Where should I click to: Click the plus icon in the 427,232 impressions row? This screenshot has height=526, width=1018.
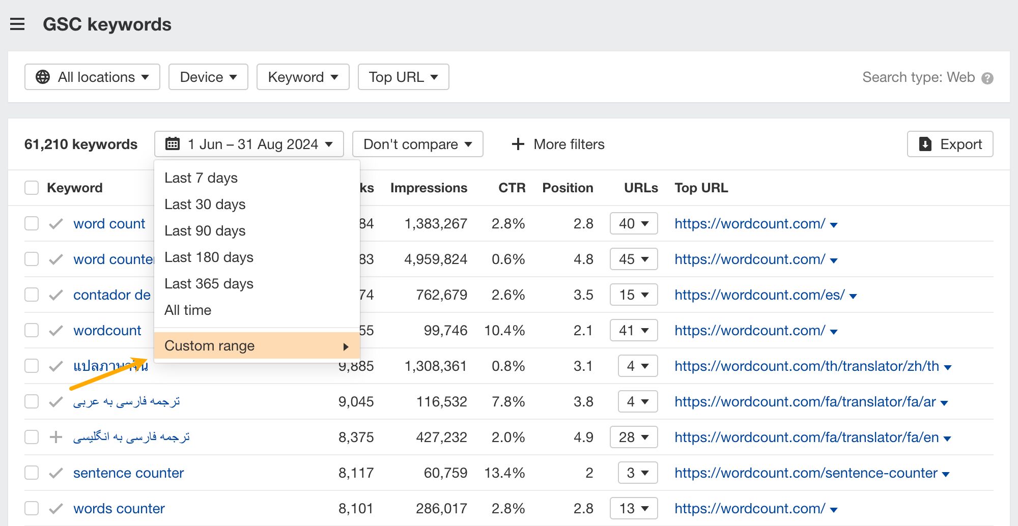click(x=56, y=437)
